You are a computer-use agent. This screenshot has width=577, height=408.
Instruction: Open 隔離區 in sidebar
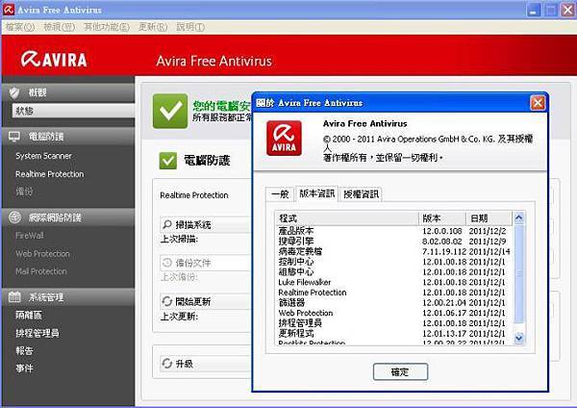coord(29,315)
